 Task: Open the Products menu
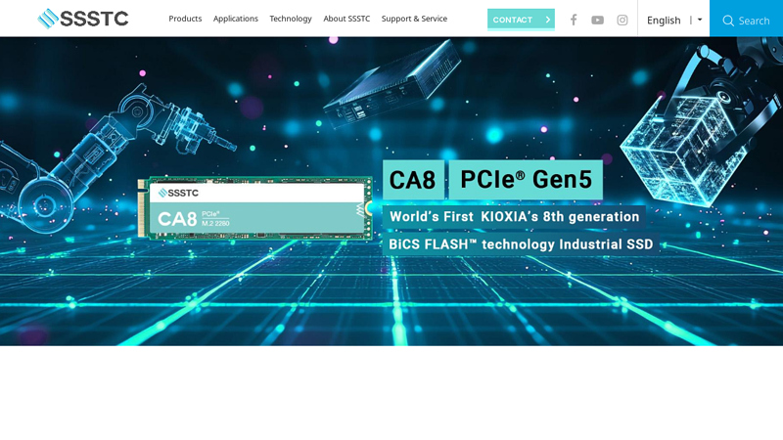point(185,19)
